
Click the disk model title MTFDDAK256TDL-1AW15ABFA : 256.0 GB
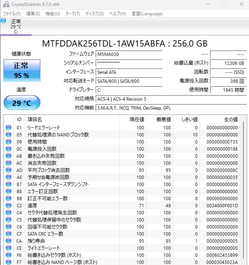coord(124,44)
